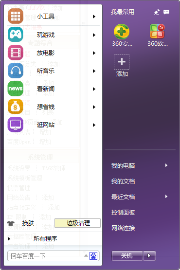Click the 换肤 shirt icon
Image resolution: width=180 pixels, height=270 pixels.
[11, 223]
